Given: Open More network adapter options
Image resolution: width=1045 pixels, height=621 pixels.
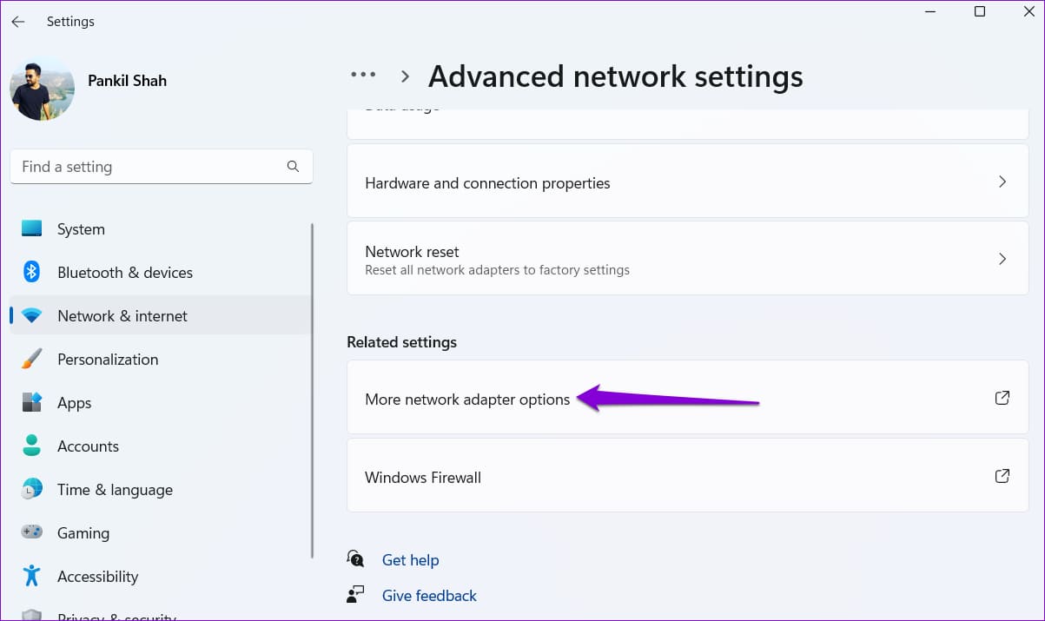Looking at the screenshot, I should click(x=467, y=400).
